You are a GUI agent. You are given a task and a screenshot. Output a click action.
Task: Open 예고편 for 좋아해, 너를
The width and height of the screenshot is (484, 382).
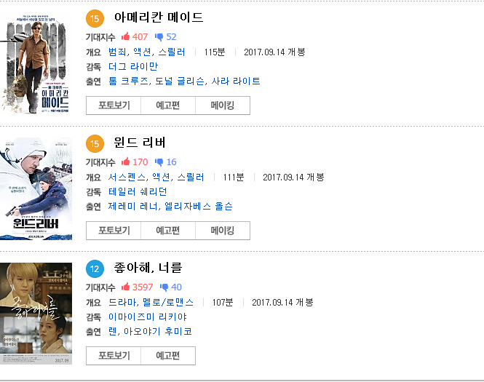(168, 356)
